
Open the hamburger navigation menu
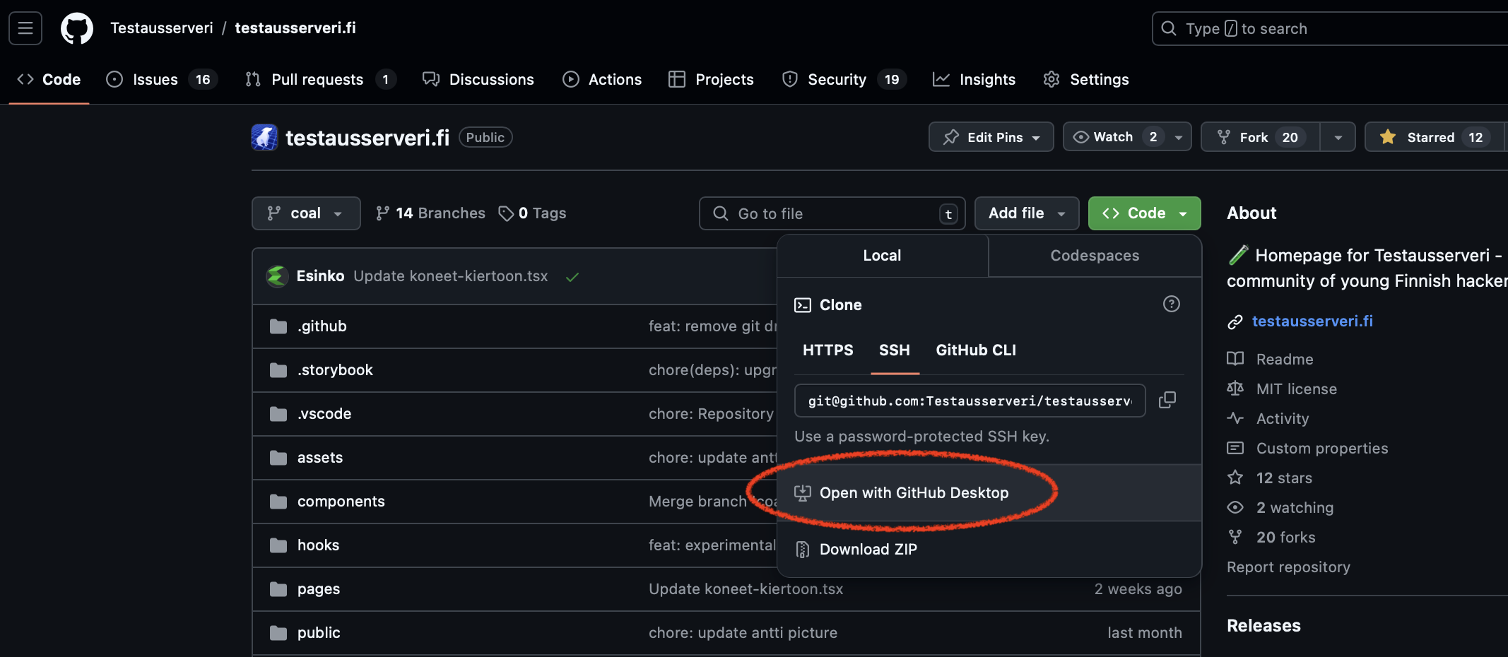(25, 28)
